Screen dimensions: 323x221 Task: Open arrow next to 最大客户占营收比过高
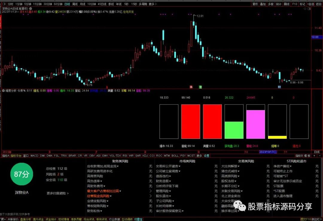[150, 191]
